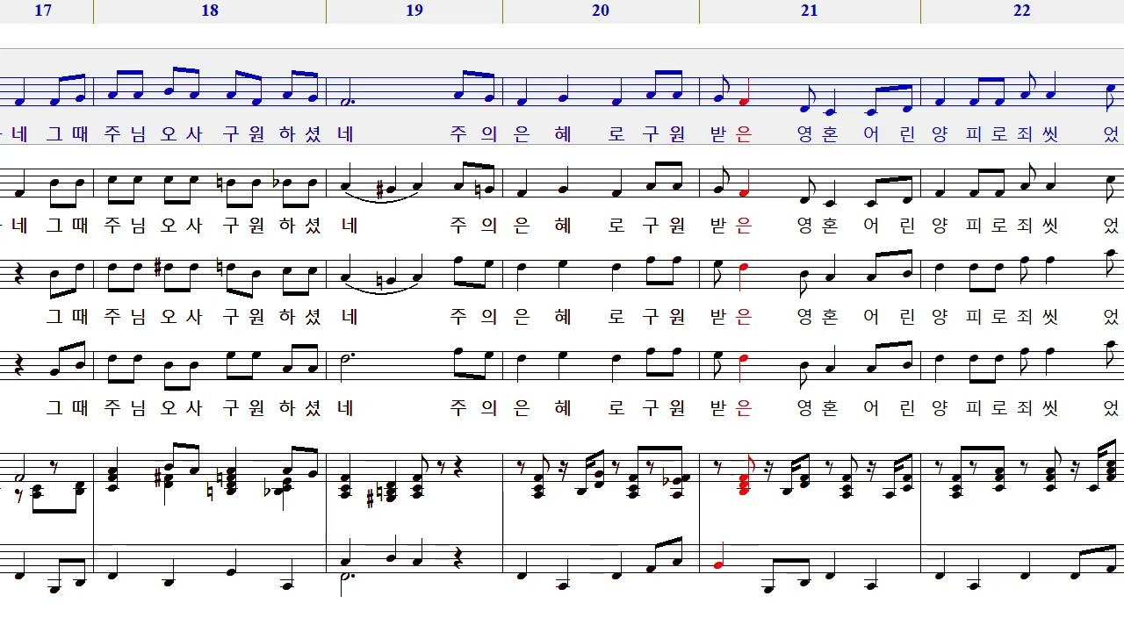Click the blue lyric '혜'

563,134
